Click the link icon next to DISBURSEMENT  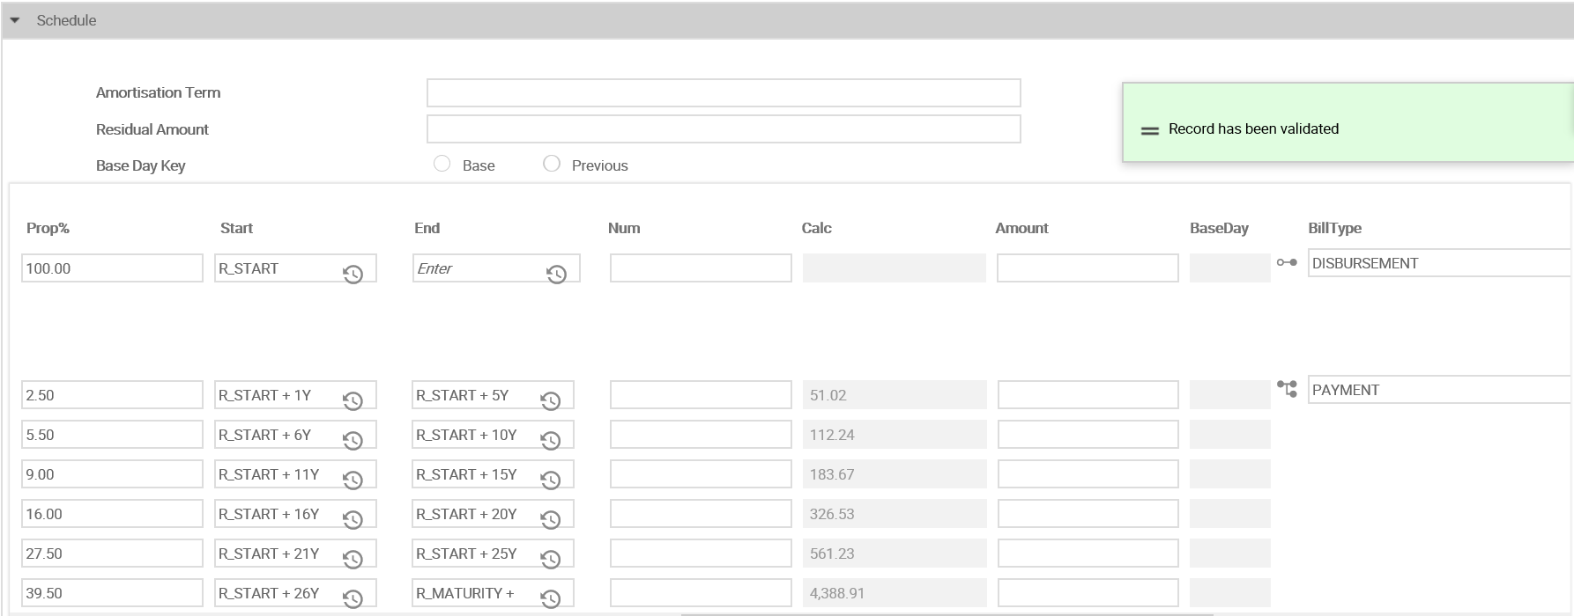[1287, 263]
